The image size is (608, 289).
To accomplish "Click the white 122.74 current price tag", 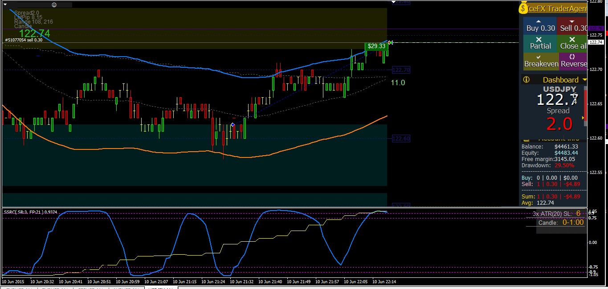I will click(x=596, y=42).
